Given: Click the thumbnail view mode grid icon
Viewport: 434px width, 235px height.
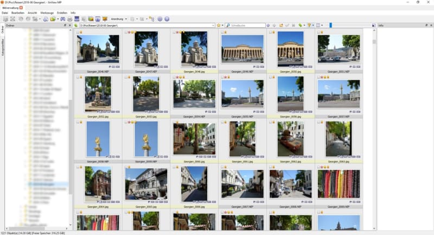Looking at the screenshot, I should click(x=318, y=26).
